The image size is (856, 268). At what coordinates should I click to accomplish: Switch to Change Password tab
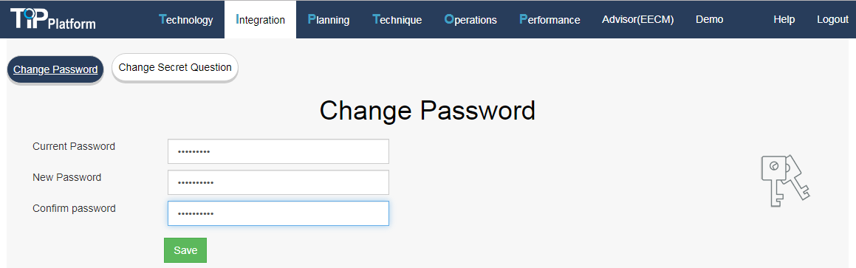[55, 69]
